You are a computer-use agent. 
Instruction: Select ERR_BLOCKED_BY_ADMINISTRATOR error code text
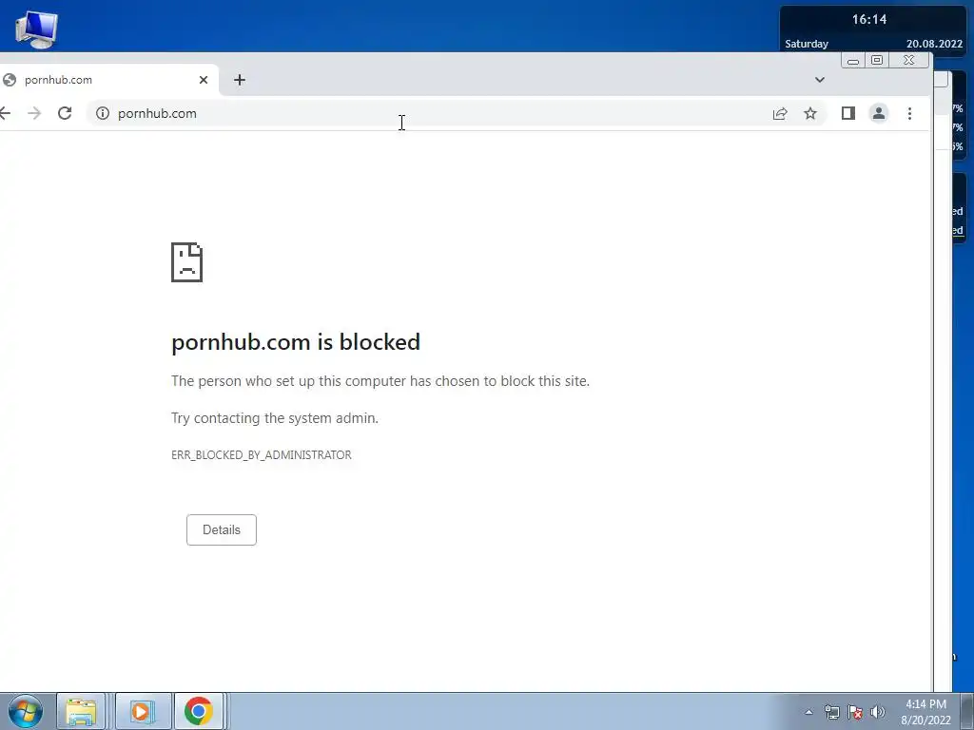[x=261, y=455]
